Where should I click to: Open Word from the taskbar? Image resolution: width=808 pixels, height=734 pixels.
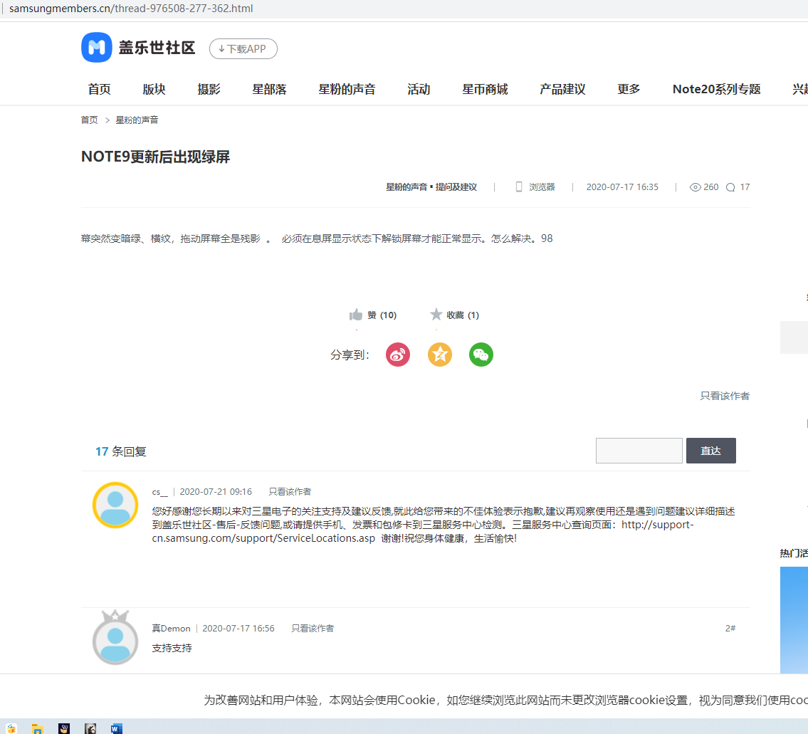click(116, 728)
